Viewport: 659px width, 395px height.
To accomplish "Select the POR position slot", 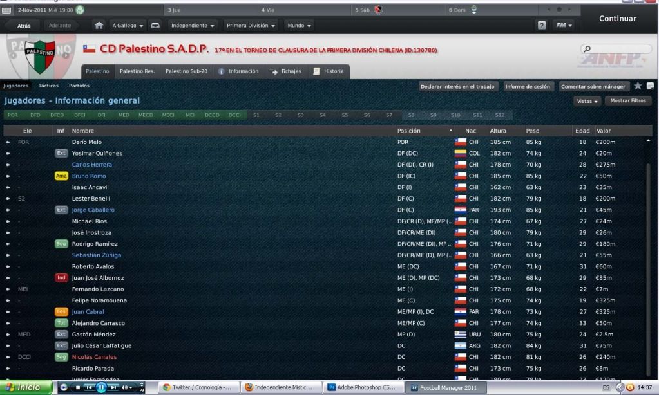I will pos(13,115).
